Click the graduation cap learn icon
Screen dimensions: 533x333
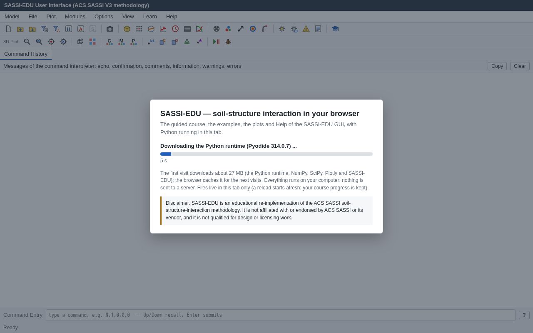335,29
